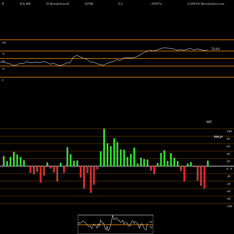The width and height of the screenshot is (234, 234).
Task: Click the 40 label on the MR axis
Action: (x=228, y=154)
